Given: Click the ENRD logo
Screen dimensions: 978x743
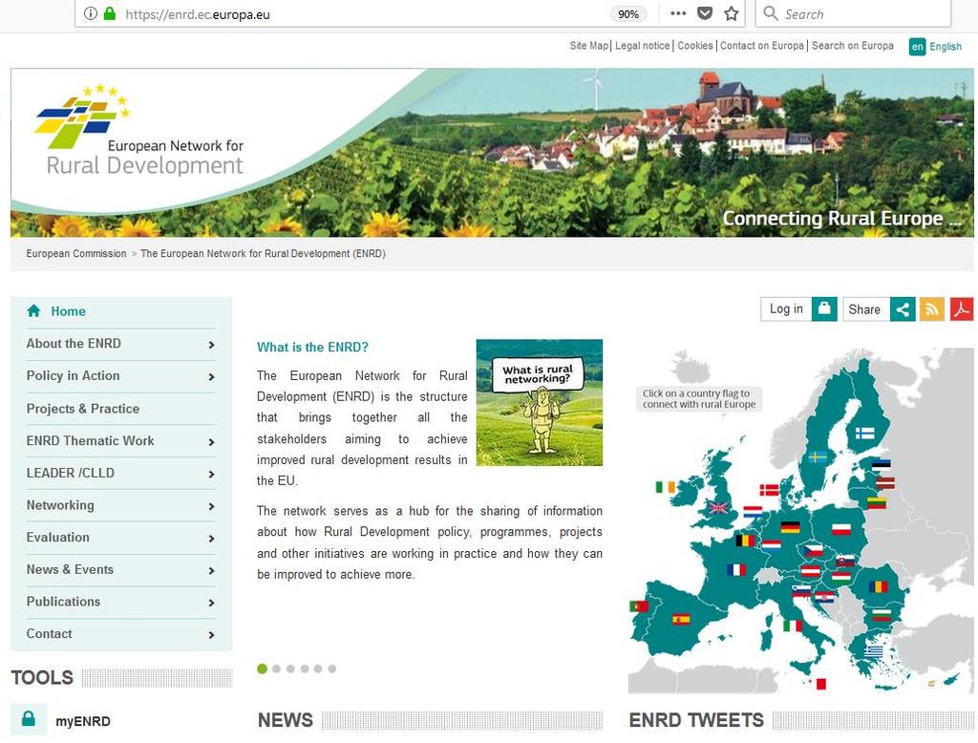Looking at the screenshot, I should coord(139,130).
